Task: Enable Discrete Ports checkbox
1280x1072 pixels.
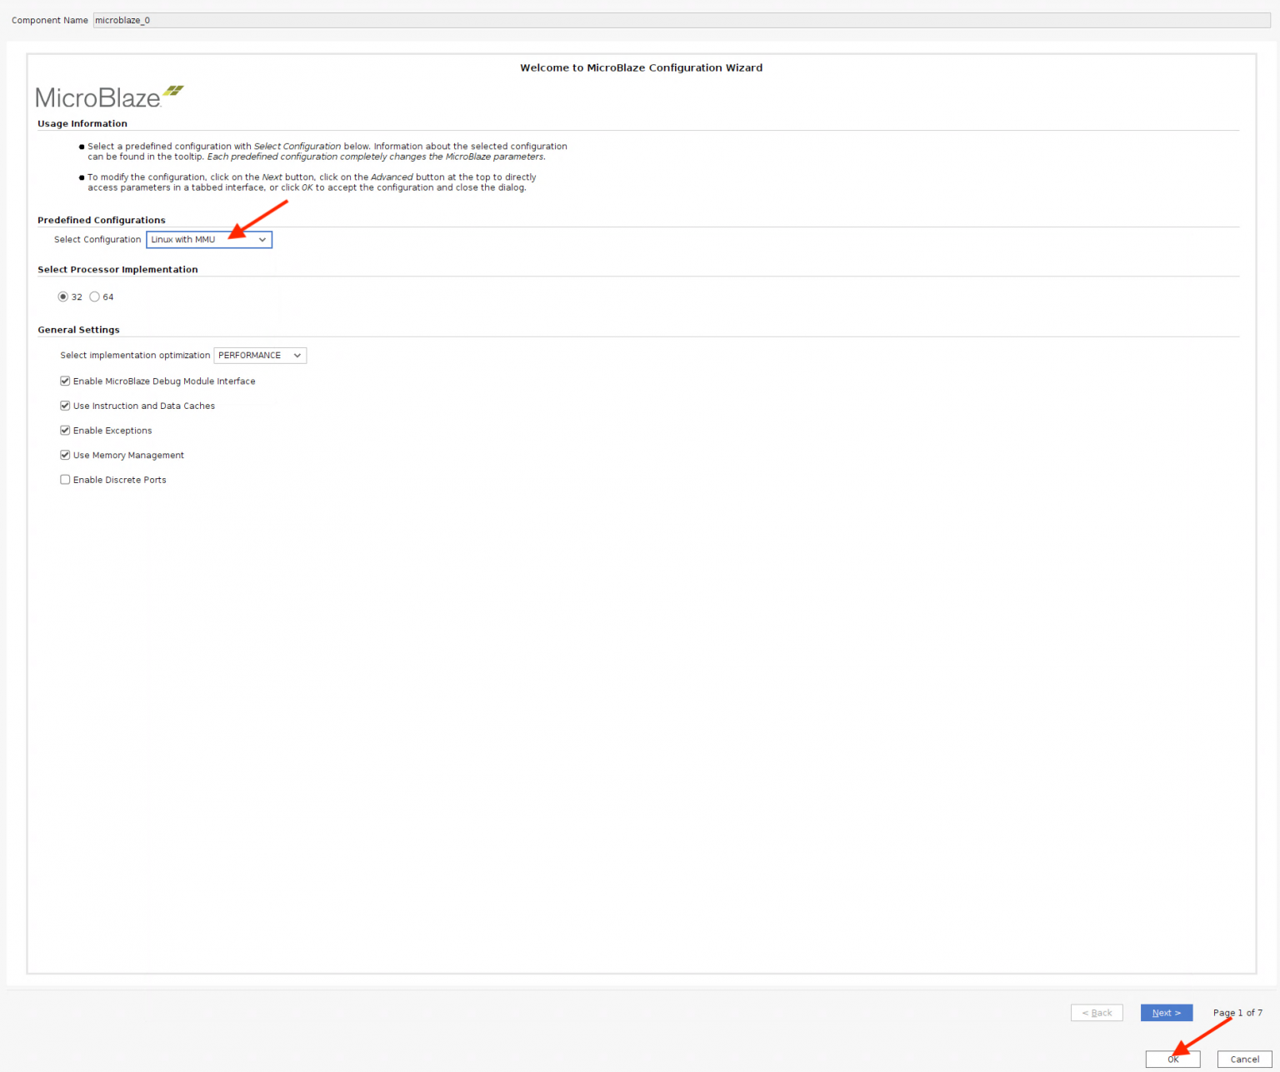Action: click(x=65, y=480)
